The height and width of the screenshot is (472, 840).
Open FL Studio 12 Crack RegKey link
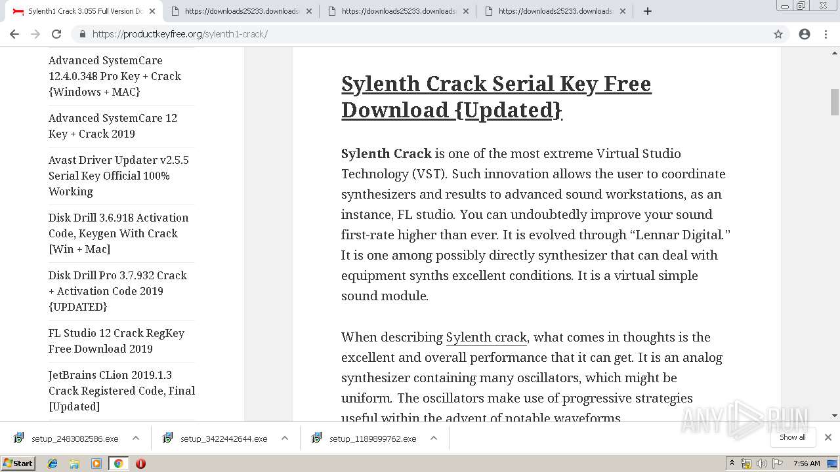click(117, 341)
